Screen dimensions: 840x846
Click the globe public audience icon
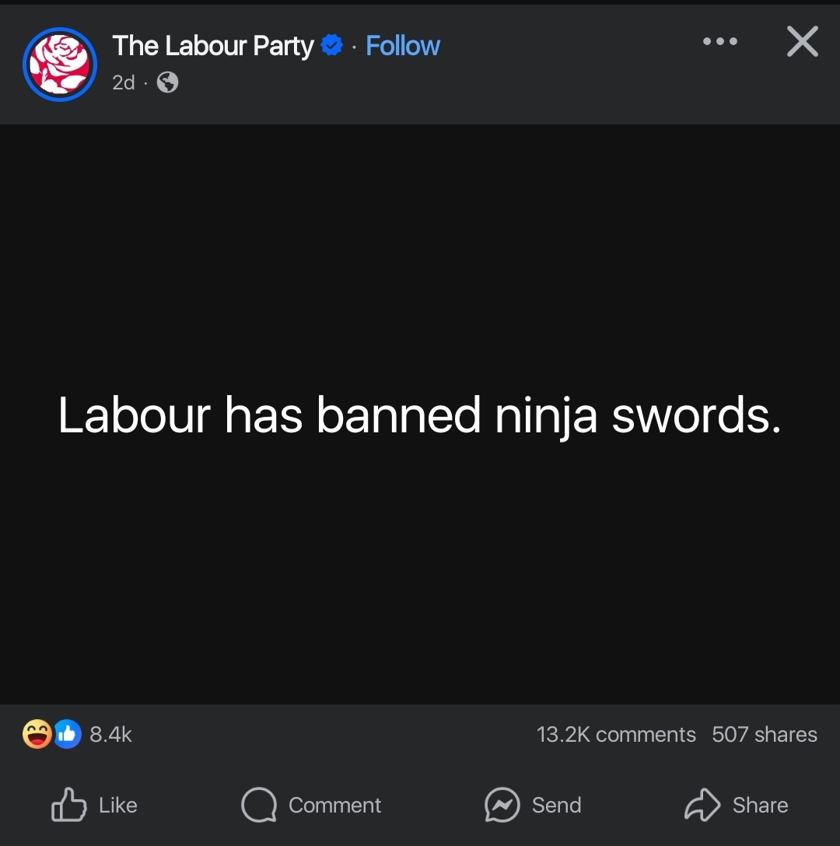pyautogui.click(x=167, y=82)
